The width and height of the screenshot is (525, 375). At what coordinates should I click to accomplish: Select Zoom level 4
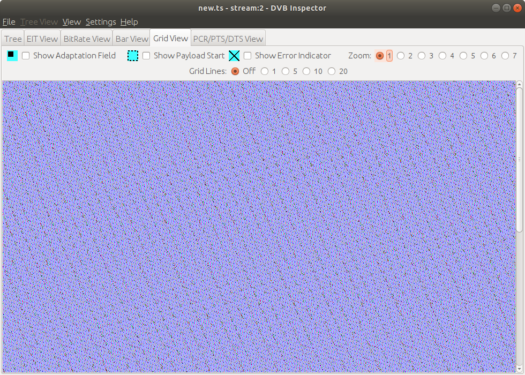click(x=442, y=56)
